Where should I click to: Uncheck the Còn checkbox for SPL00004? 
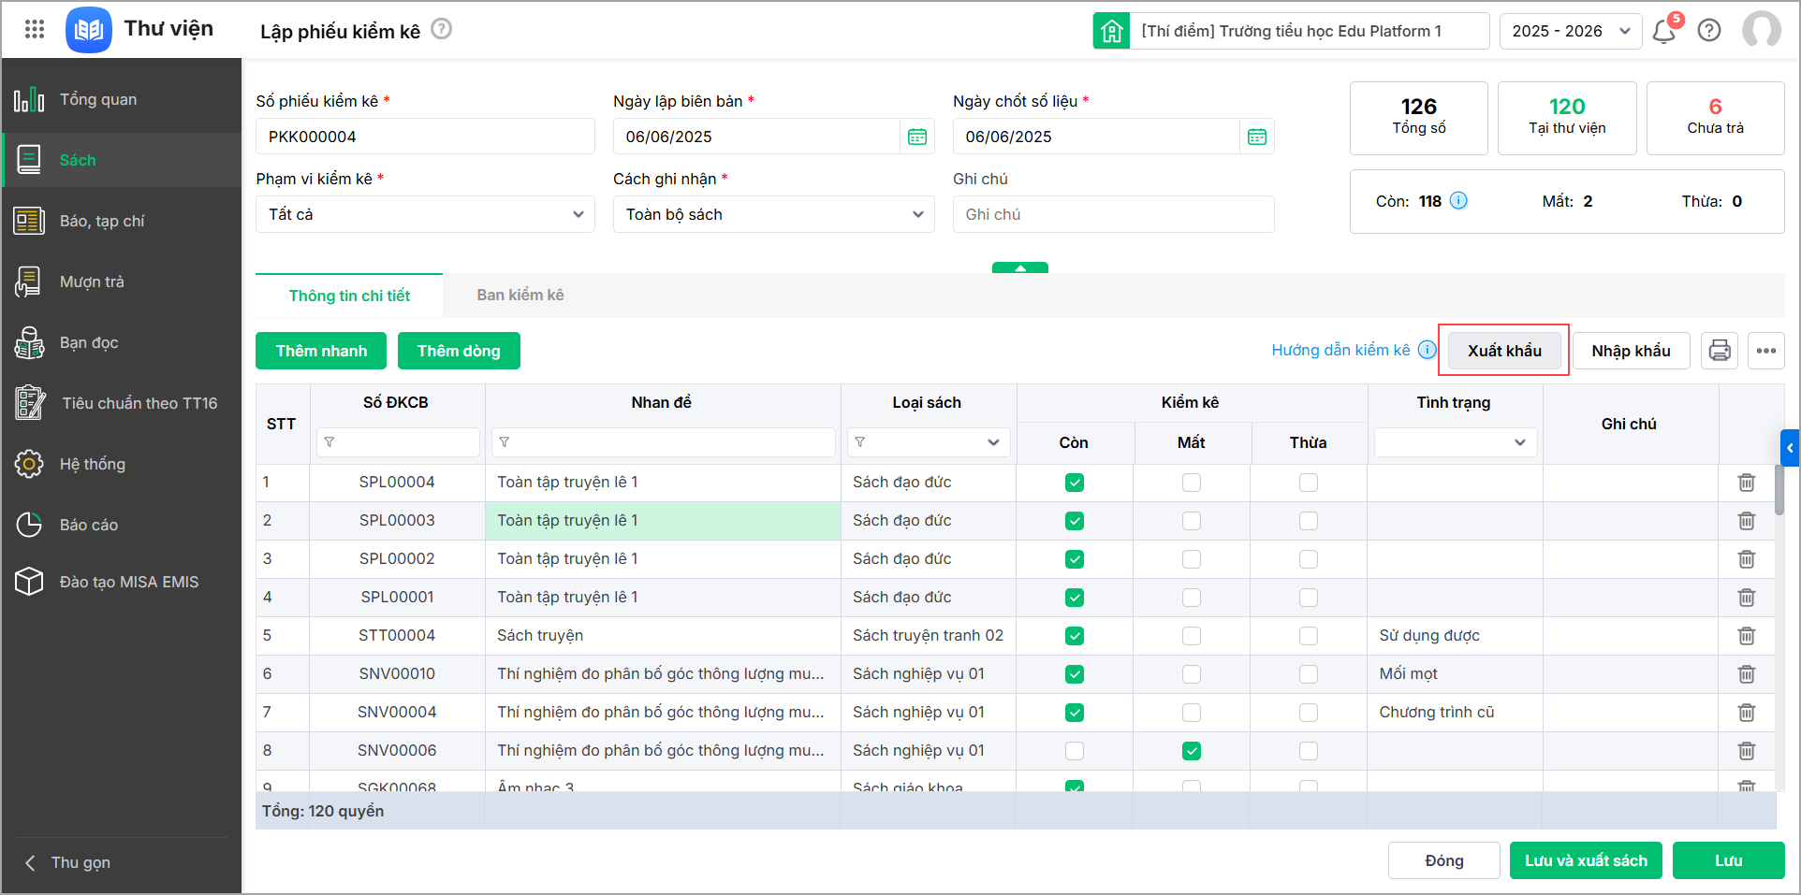click(x=1074, y=483)
